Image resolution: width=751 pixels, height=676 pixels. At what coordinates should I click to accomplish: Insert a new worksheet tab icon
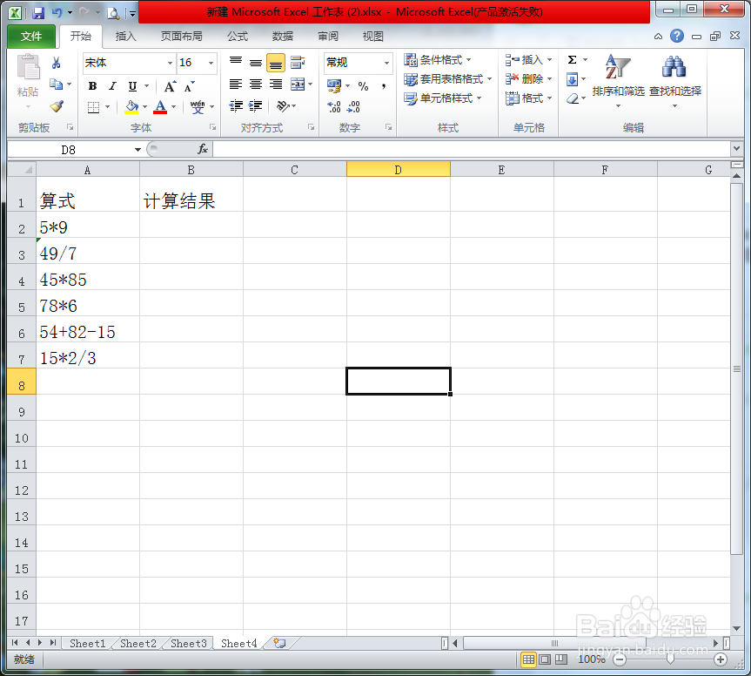point(279,643)
